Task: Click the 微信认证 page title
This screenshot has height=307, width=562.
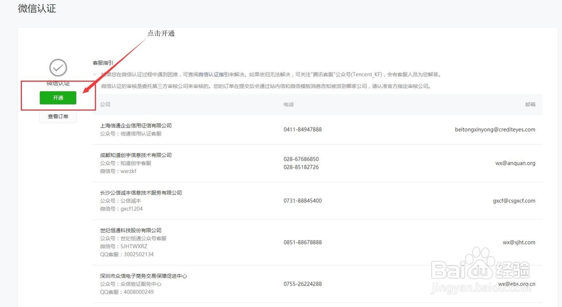Action: coord(37,8)
